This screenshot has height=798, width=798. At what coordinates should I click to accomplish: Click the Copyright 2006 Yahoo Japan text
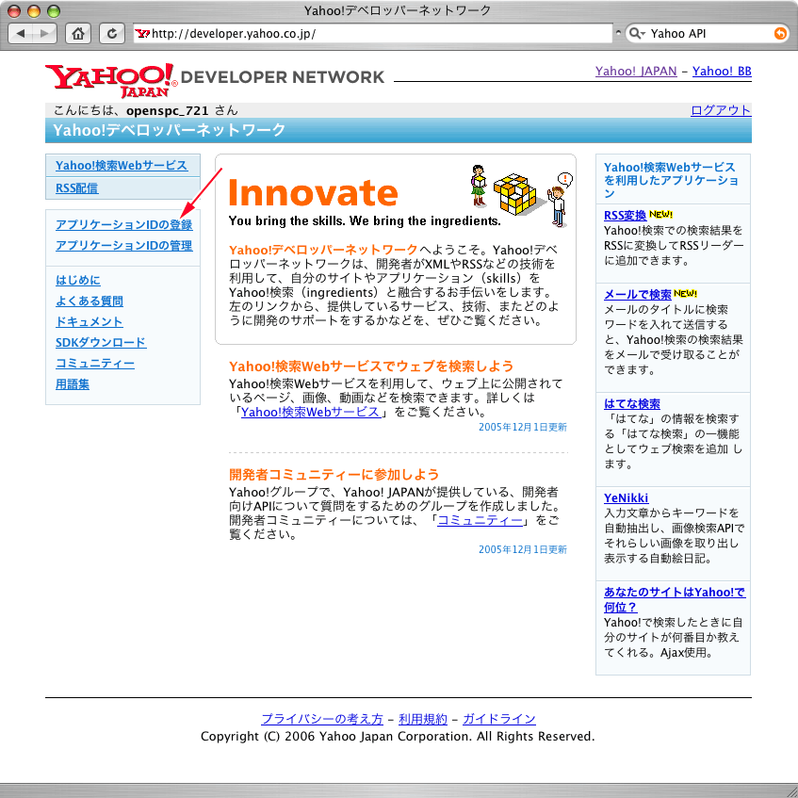[x=398, y=737]
